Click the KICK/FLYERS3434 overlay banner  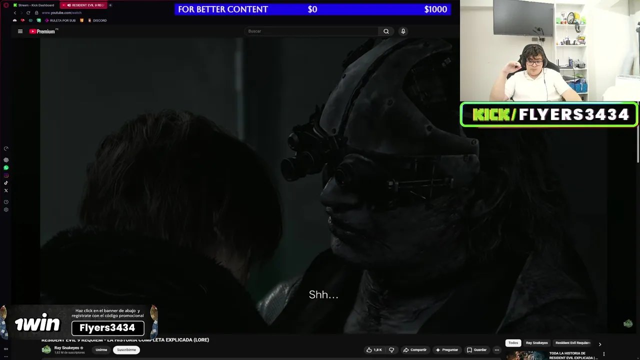tap(549, 114)
